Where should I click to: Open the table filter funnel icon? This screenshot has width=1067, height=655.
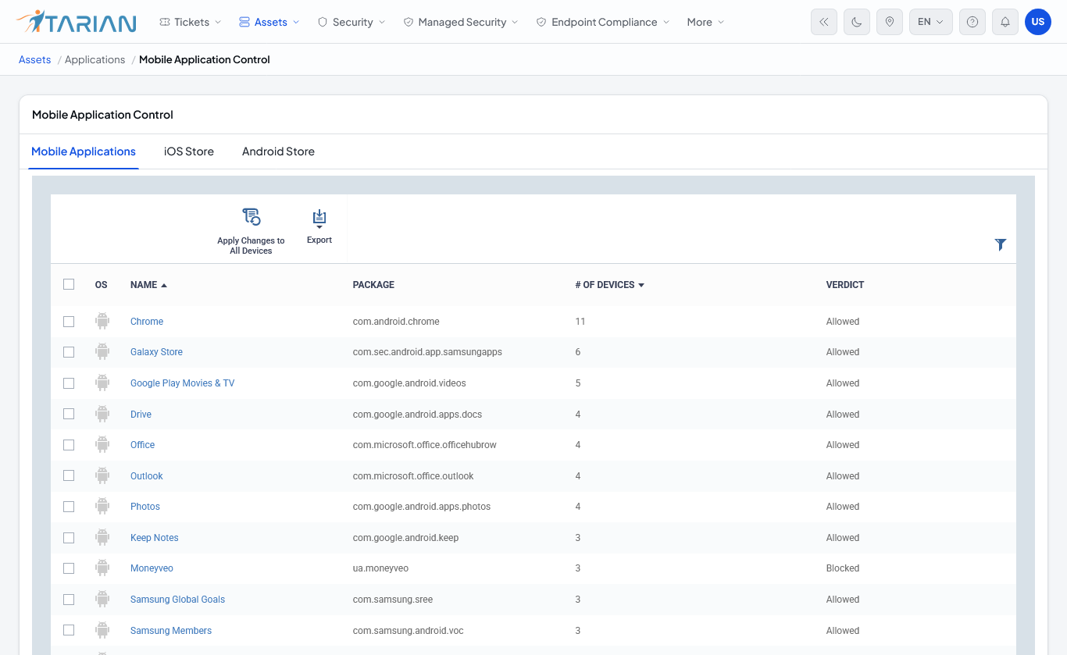click(1001, 244)
